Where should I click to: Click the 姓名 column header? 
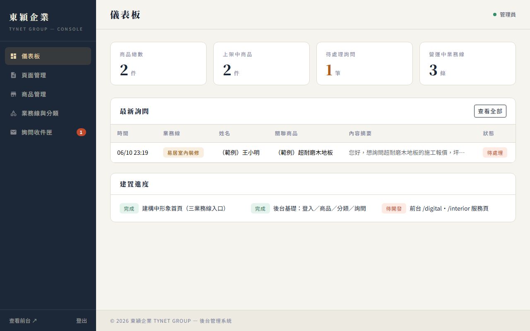point(224,134)
